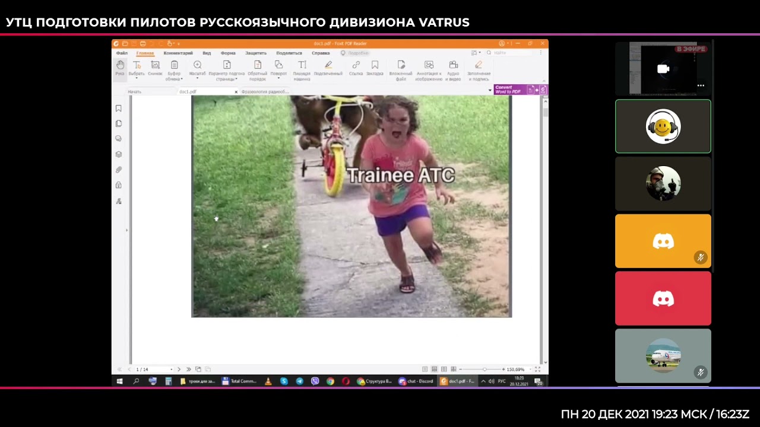This screenshot has width=760, height=427.
Task: Open the Attachments paperclip side panel
Action: pyautogui.click(x=119, y=170)
